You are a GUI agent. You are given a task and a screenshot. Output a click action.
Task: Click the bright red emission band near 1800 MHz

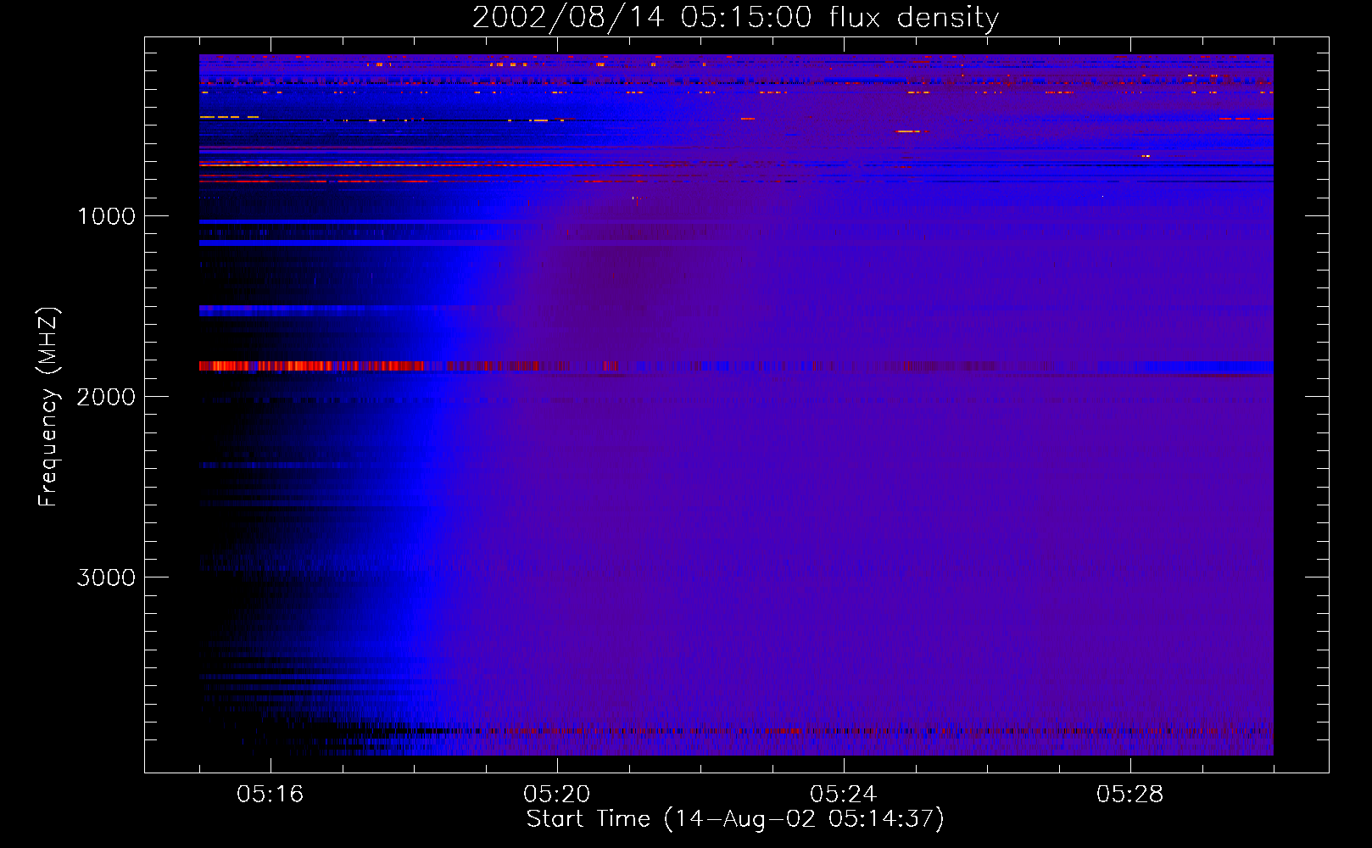[312, 366]
